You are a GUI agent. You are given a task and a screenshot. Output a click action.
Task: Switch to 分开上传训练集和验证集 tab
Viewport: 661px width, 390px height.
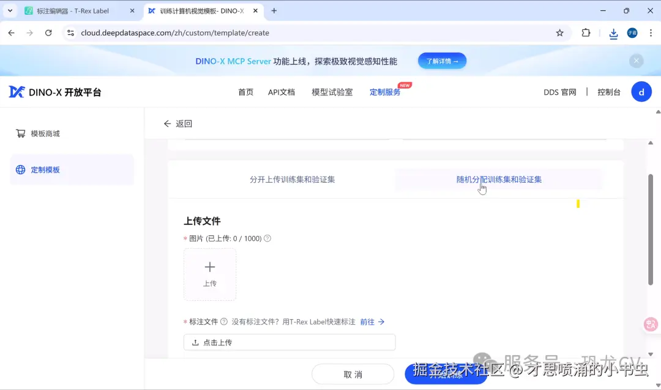pyautogui.click(x=293, y=179)
